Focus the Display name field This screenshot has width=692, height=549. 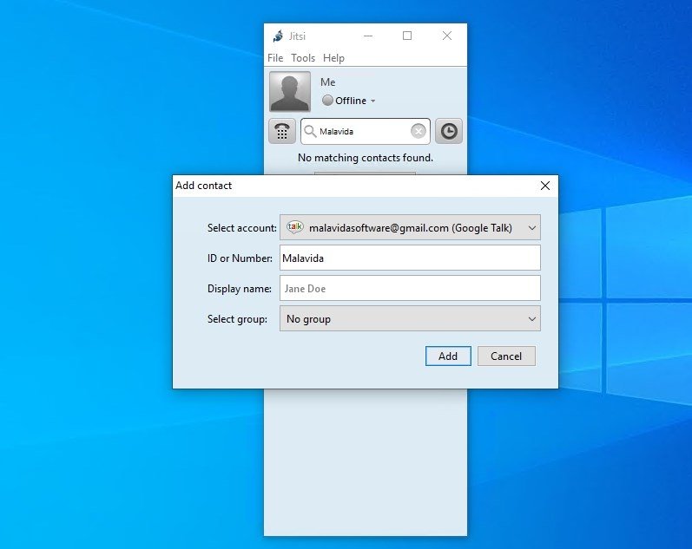tap(410, 289)
